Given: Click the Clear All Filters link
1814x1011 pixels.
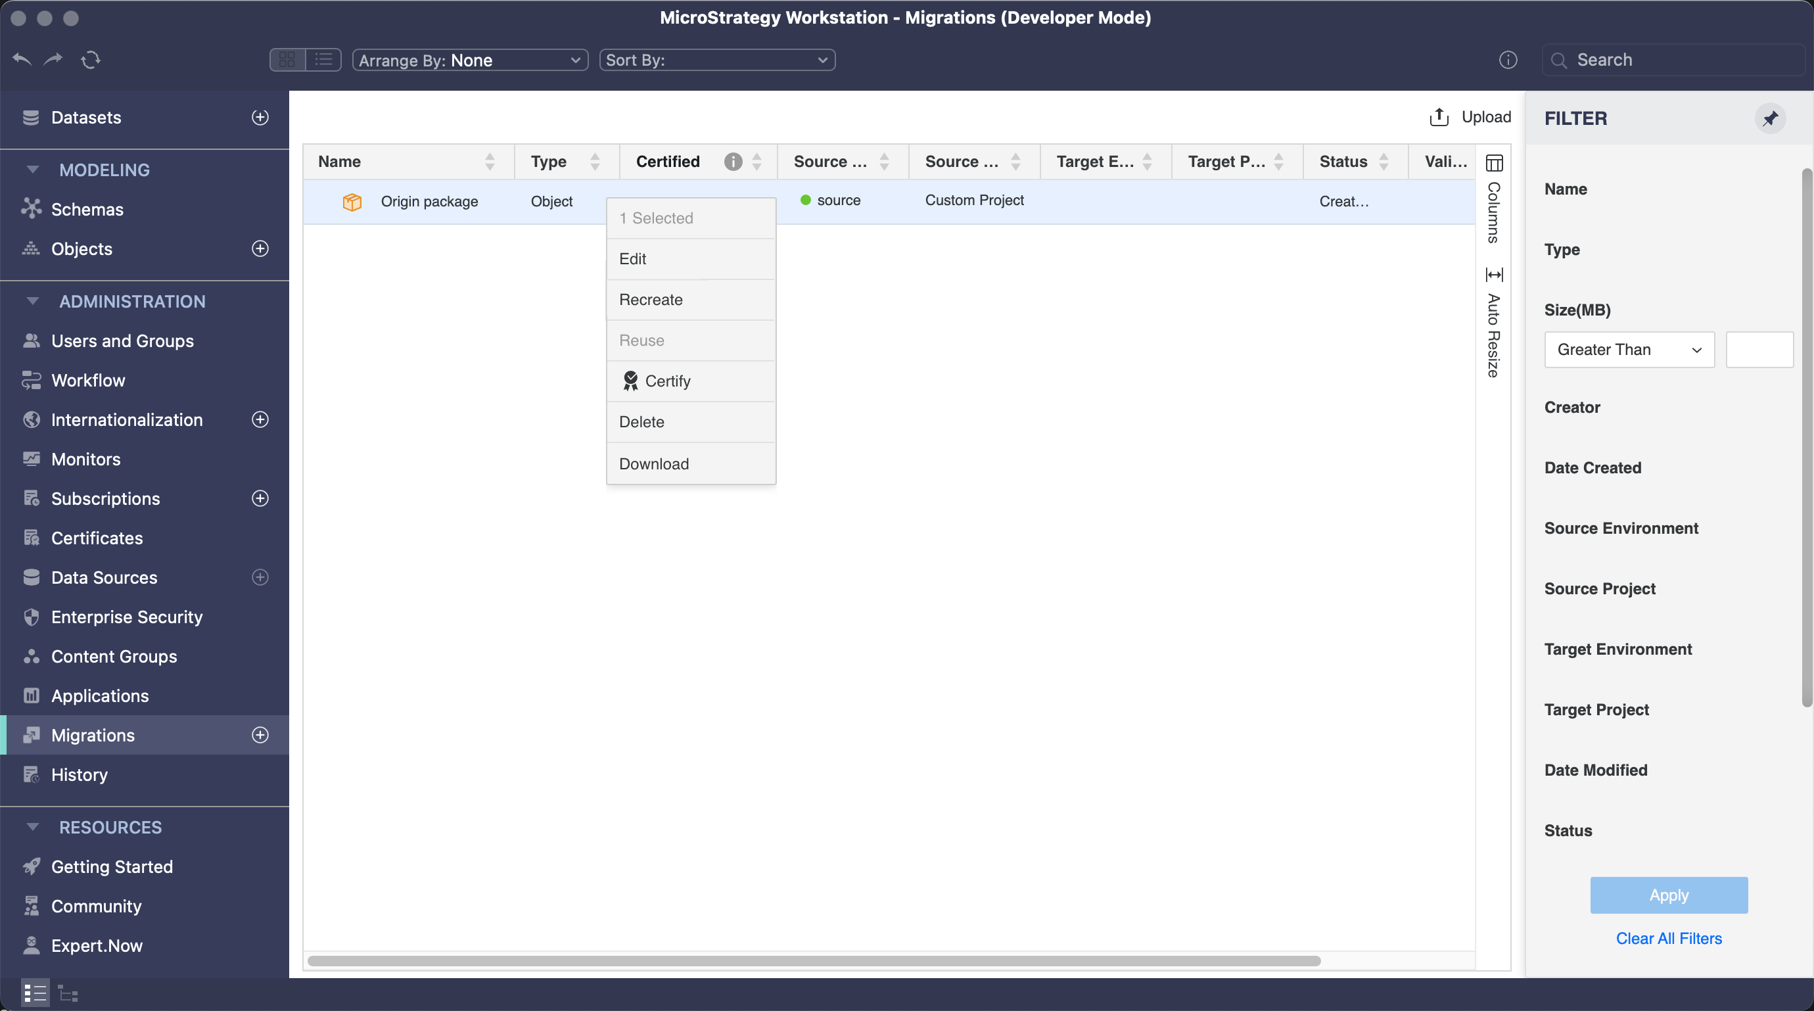Looking at the screenshot, I should pyautogui.click(x=1667, y=938).
